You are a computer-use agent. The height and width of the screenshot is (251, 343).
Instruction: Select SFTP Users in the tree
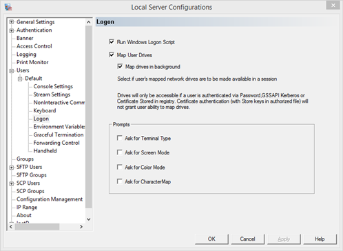pos(29,167)
